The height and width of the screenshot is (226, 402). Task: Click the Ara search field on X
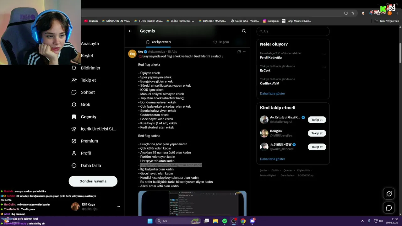293,31
